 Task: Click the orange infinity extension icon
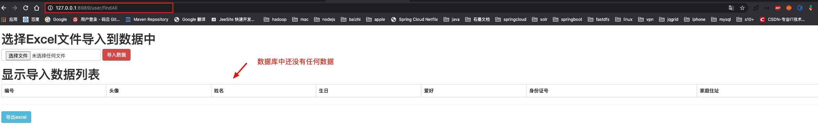pos(789,8)
